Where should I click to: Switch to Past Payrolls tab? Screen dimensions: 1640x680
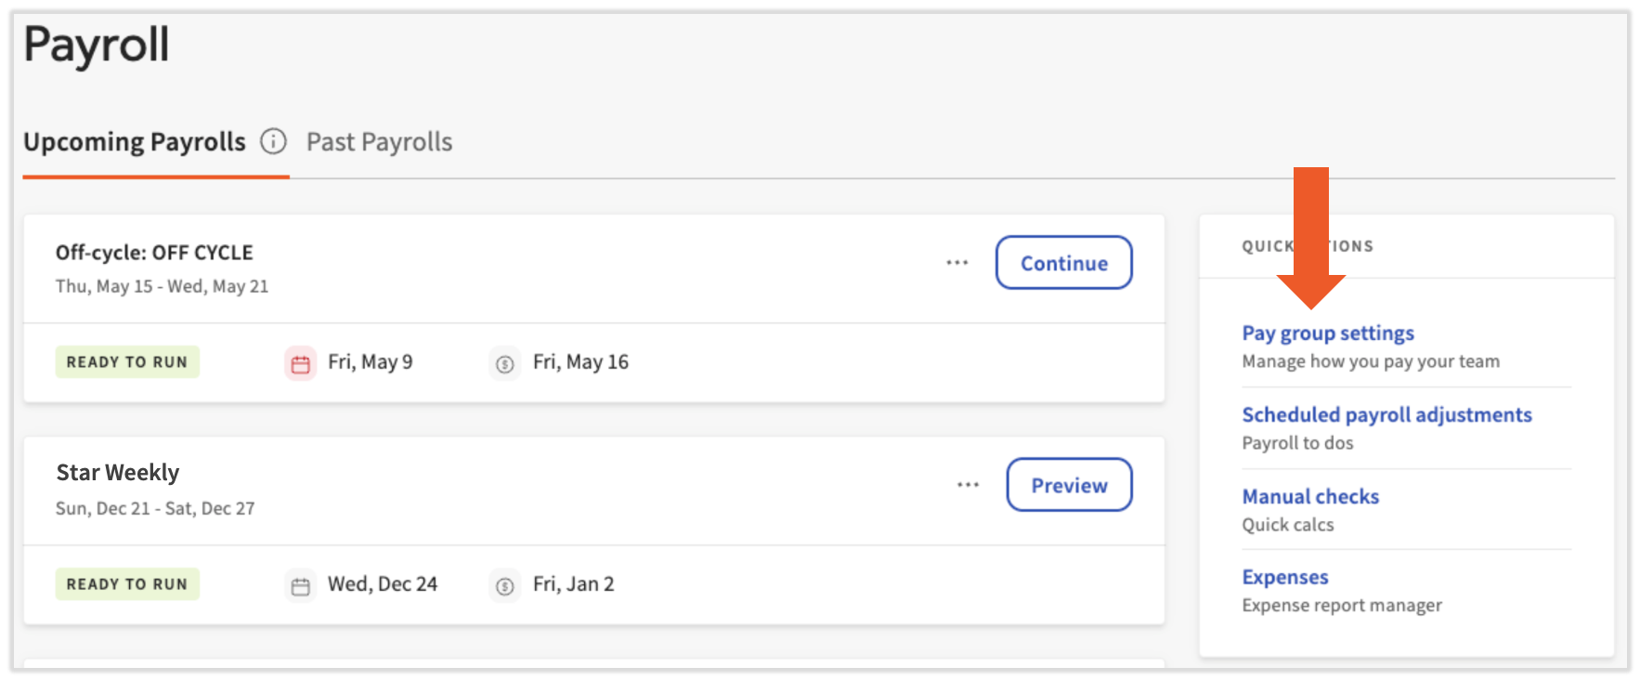(379, 142)
